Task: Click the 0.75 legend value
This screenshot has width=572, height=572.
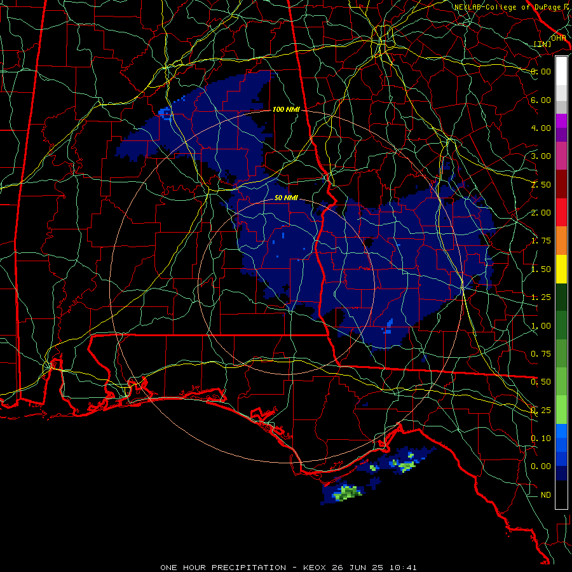Action: tap(541, 354)
